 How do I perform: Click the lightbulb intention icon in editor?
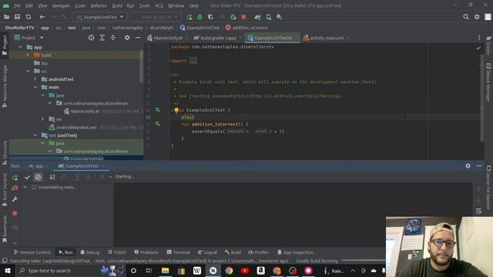(x=176, y=110)
